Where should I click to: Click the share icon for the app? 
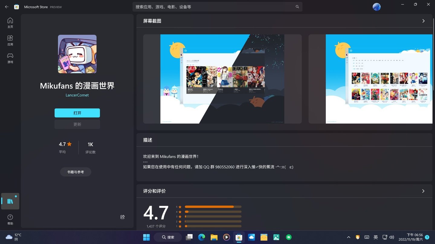[x=122, y=217]
